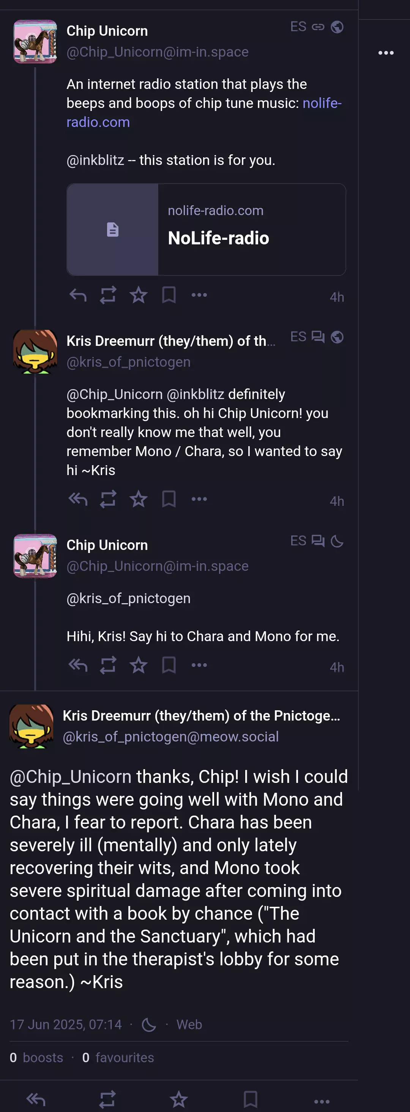Viewport: 410px width, 1112px height.
Task: Open the NoLife-radio link preview card
Action: [206, 230]
